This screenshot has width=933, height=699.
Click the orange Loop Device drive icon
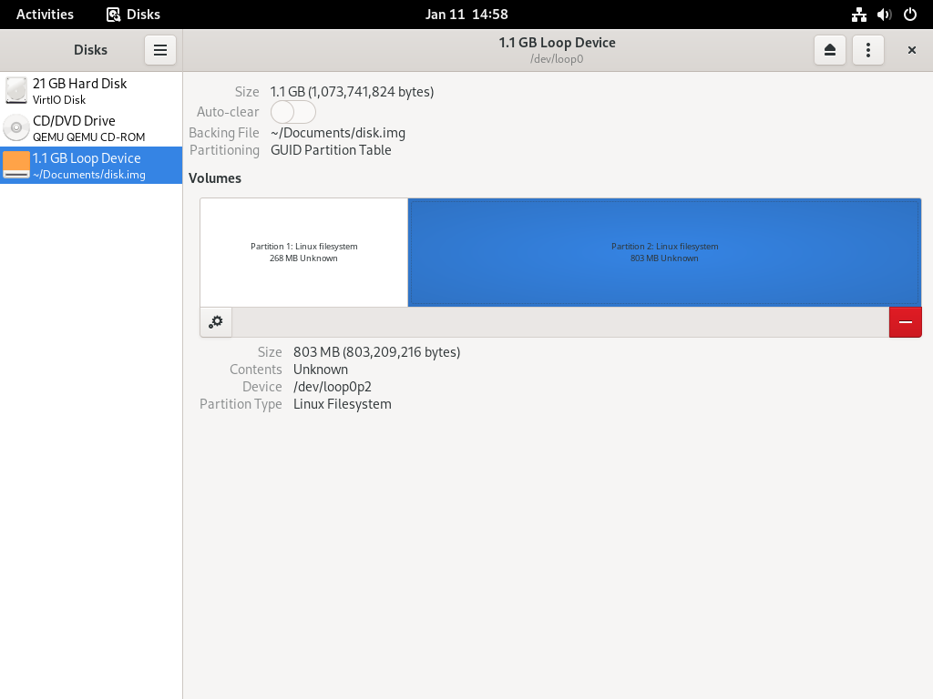[16, 165]
